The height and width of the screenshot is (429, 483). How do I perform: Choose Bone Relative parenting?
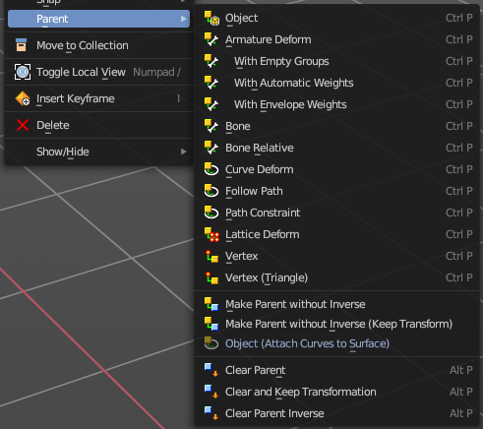pyautogui.click(x=337, y=148)
